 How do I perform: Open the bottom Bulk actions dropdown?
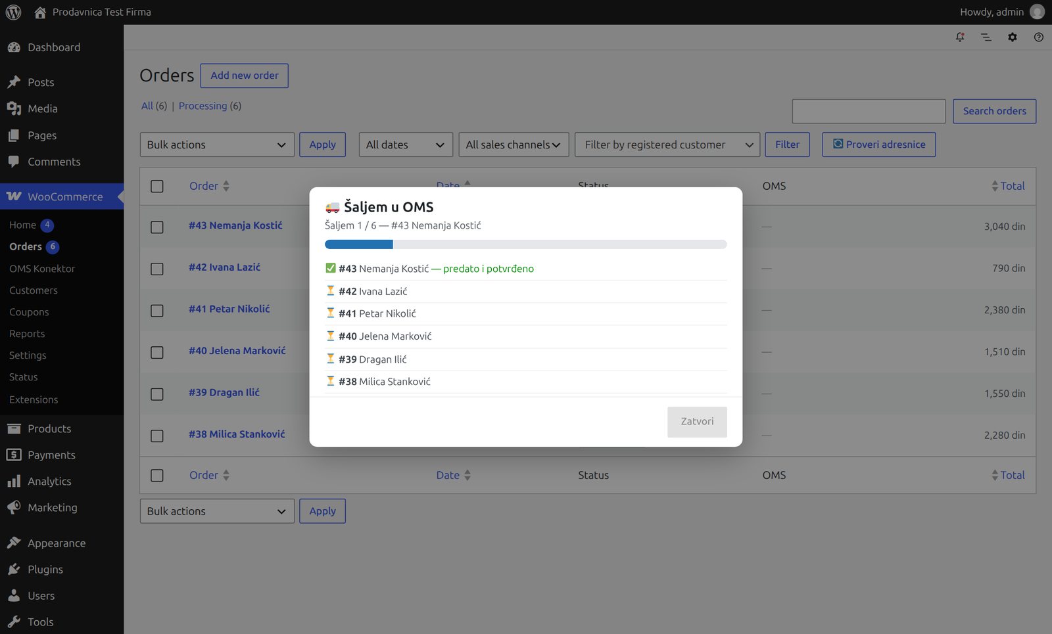(x=217, y=511)
